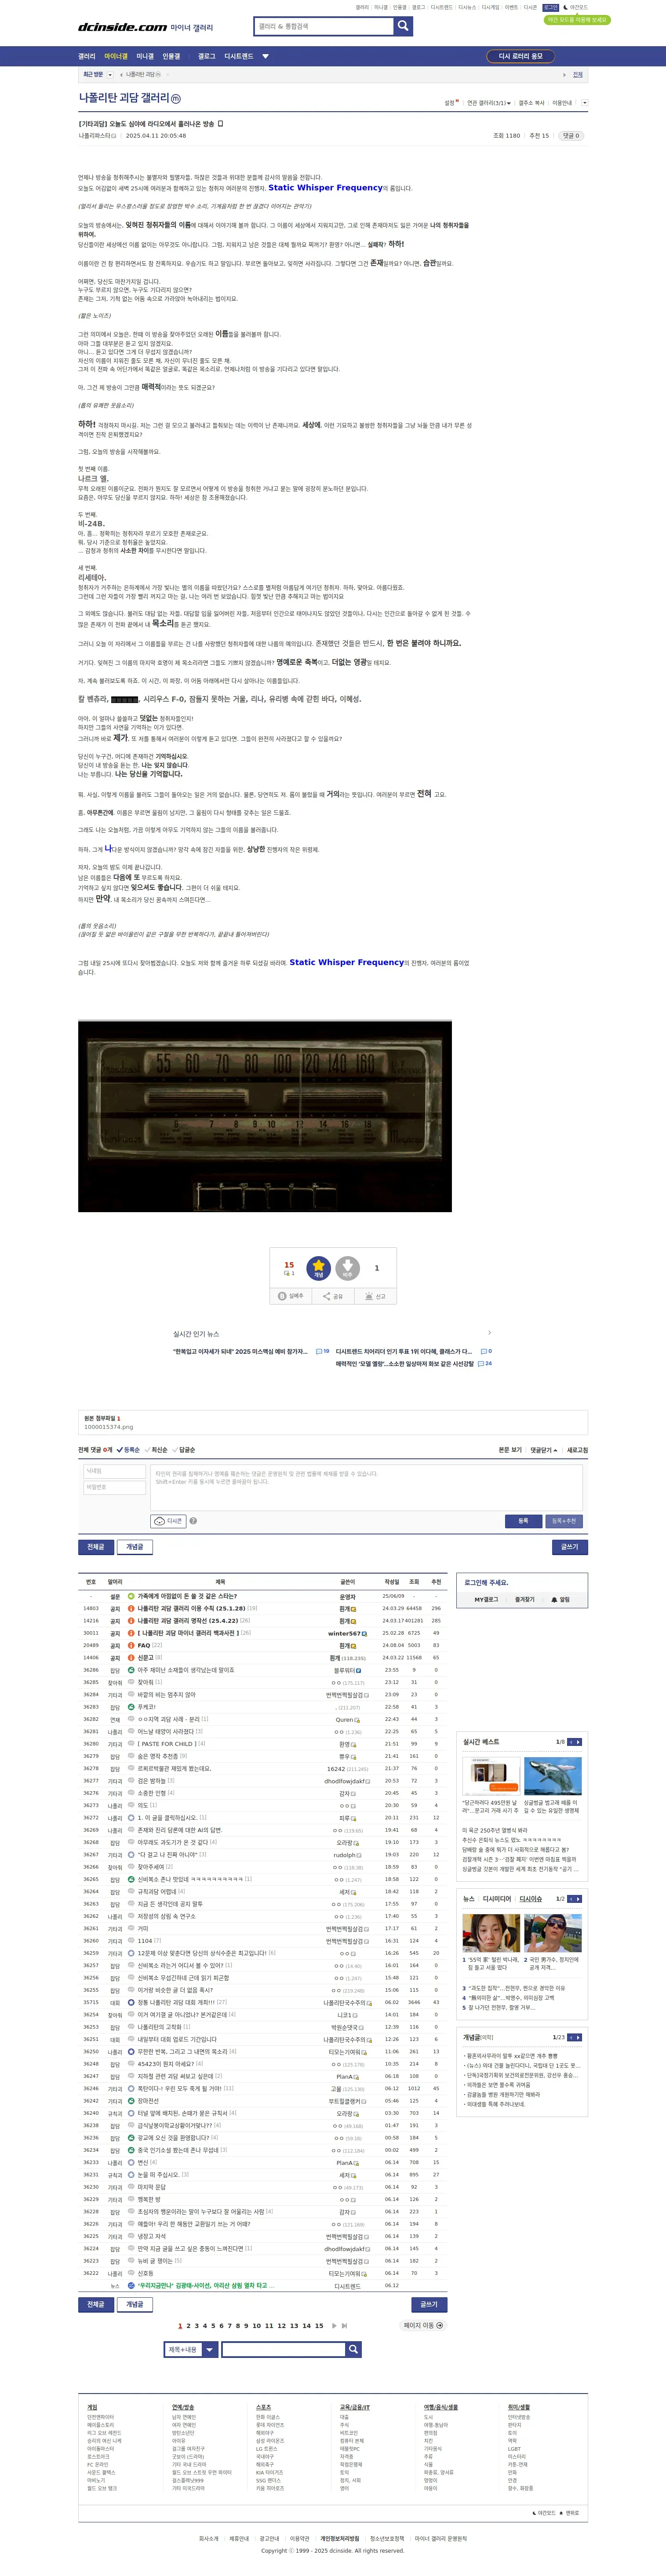Click the 등록+추천 button
666x2576 pixels.
point(564,1521)
